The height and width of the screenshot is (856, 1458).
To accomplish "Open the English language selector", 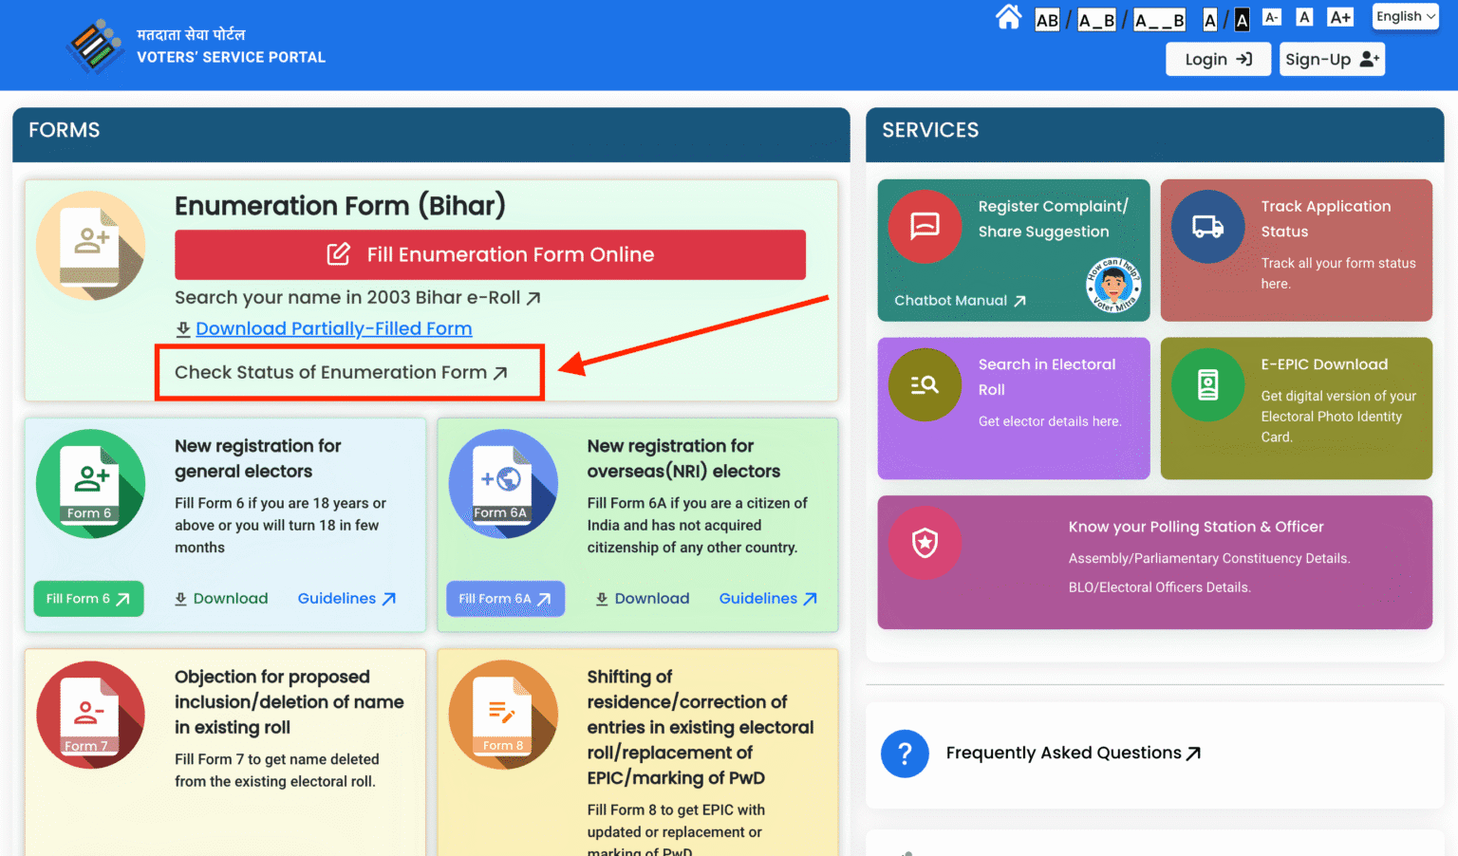I will tap(1405, 16).
